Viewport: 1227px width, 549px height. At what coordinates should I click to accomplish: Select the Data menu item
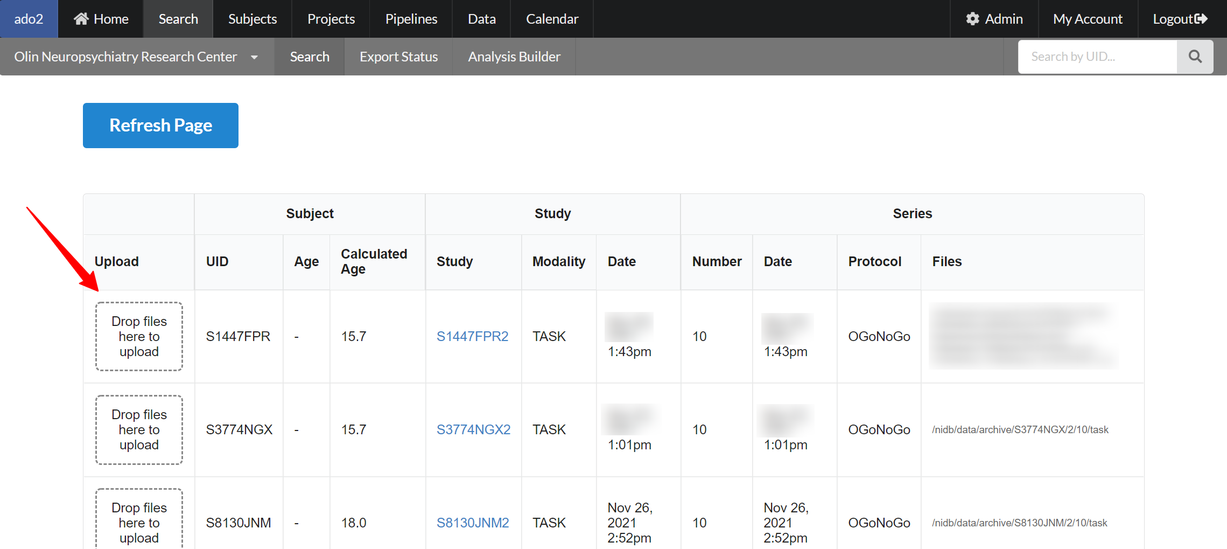click(x=481, y=19)
